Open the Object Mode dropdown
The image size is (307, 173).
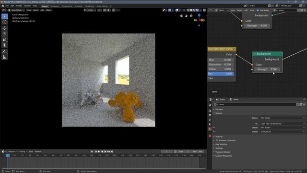click(16, 10)
